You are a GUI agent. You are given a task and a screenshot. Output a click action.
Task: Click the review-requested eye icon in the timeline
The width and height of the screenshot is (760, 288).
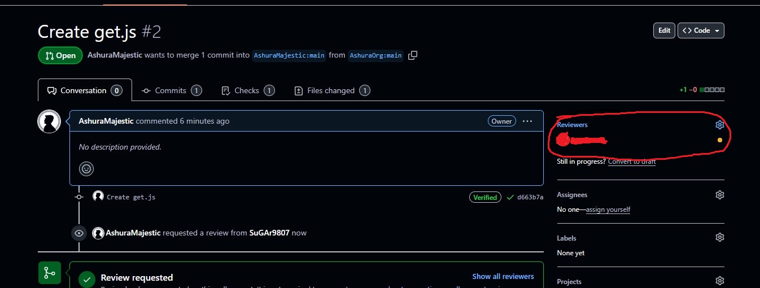[x=79, y=233]
